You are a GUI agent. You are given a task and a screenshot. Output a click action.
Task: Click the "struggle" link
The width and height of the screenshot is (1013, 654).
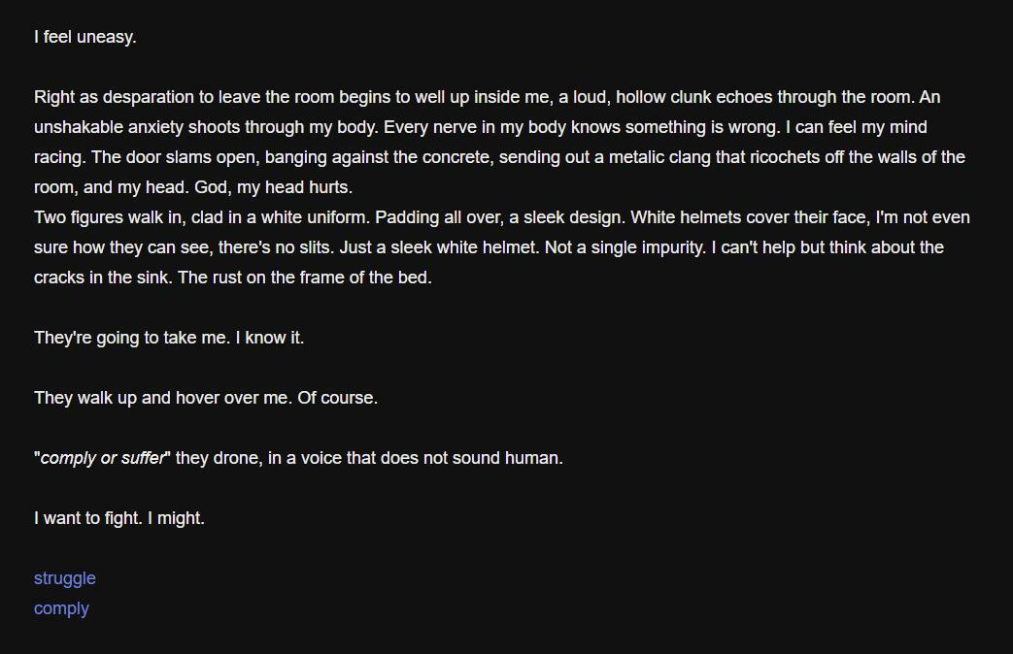coord(64,578)
